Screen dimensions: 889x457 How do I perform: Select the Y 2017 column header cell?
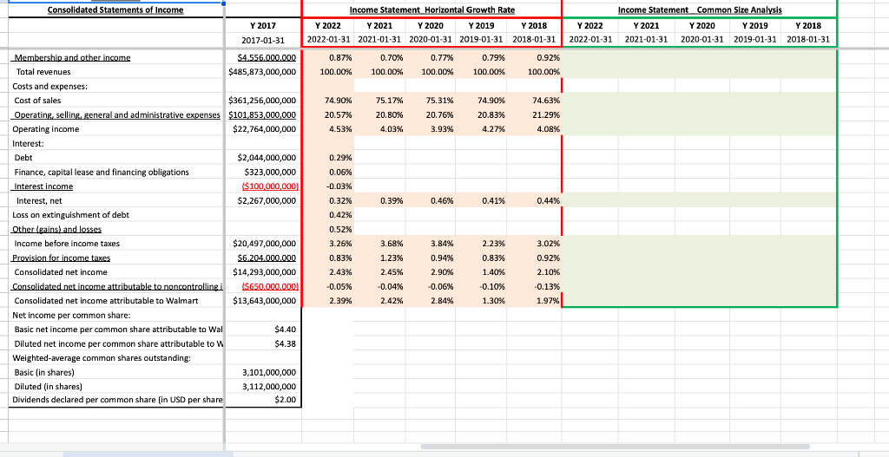[x=264, y=25]
